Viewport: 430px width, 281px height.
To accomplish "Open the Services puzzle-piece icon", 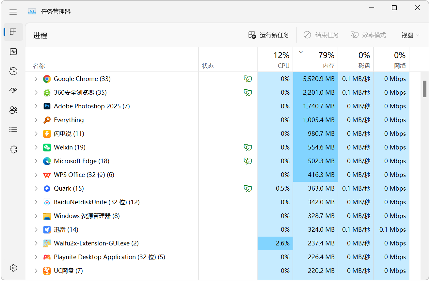I will tap(13, 149).
